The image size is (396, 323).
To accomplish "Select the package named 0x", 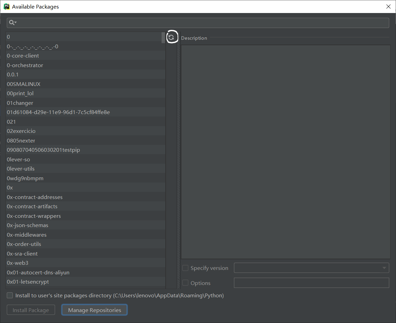I will point(86,188).
